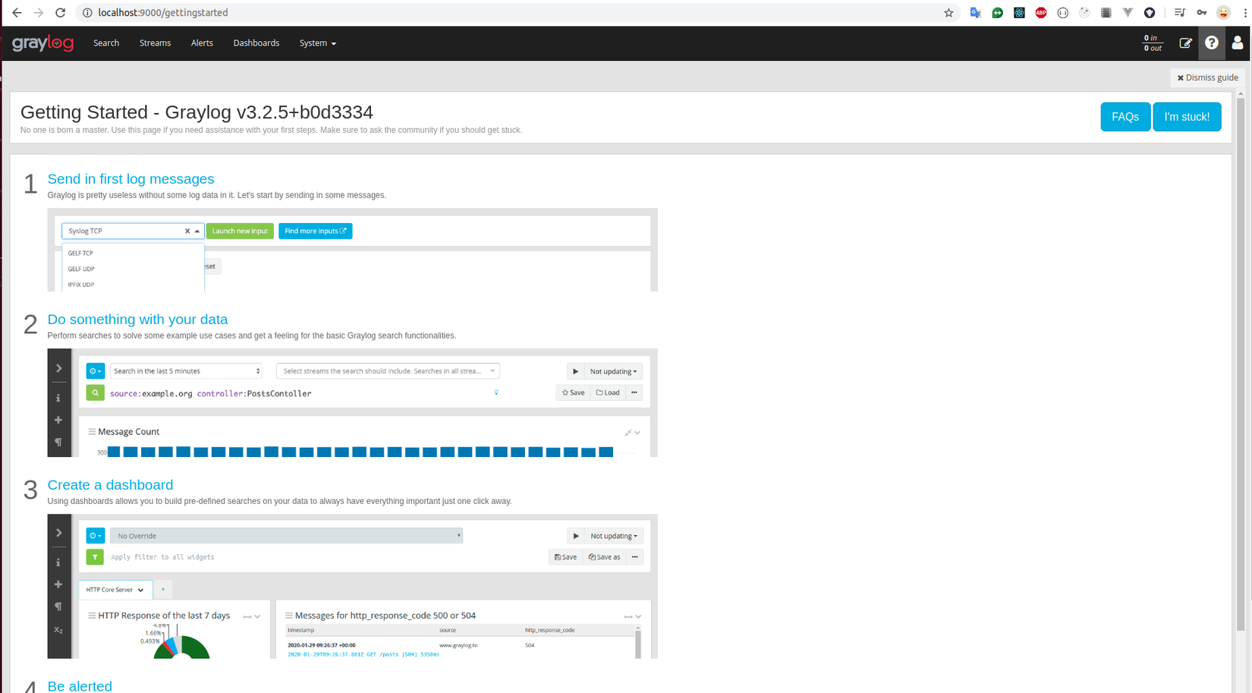The image size is (1252, 693).
Task: Open the Not updating dropdown in step 2
Action: (x=614, y=371)
